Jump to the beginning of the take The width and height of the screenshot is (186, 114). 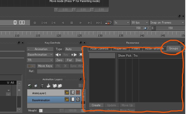[44, 23]
